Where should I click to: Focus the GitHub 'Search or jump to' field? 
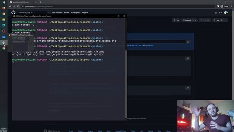[34, 12]
